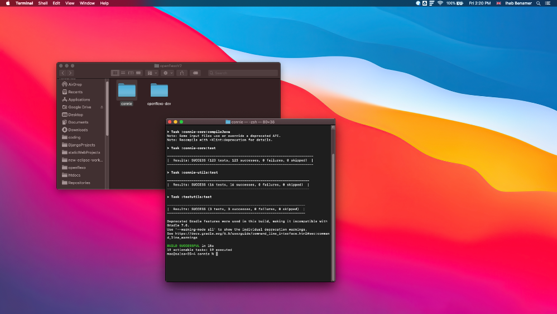The image size is (557, 314).
Task: Click the 16 tests results line
Action: (238, 184)
